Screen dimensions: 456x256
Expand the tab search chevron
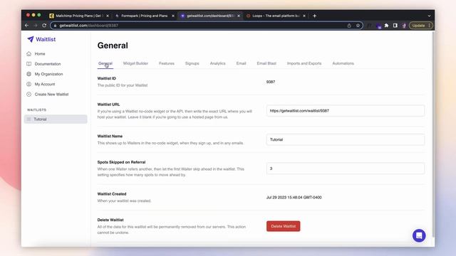pos(429,16)
